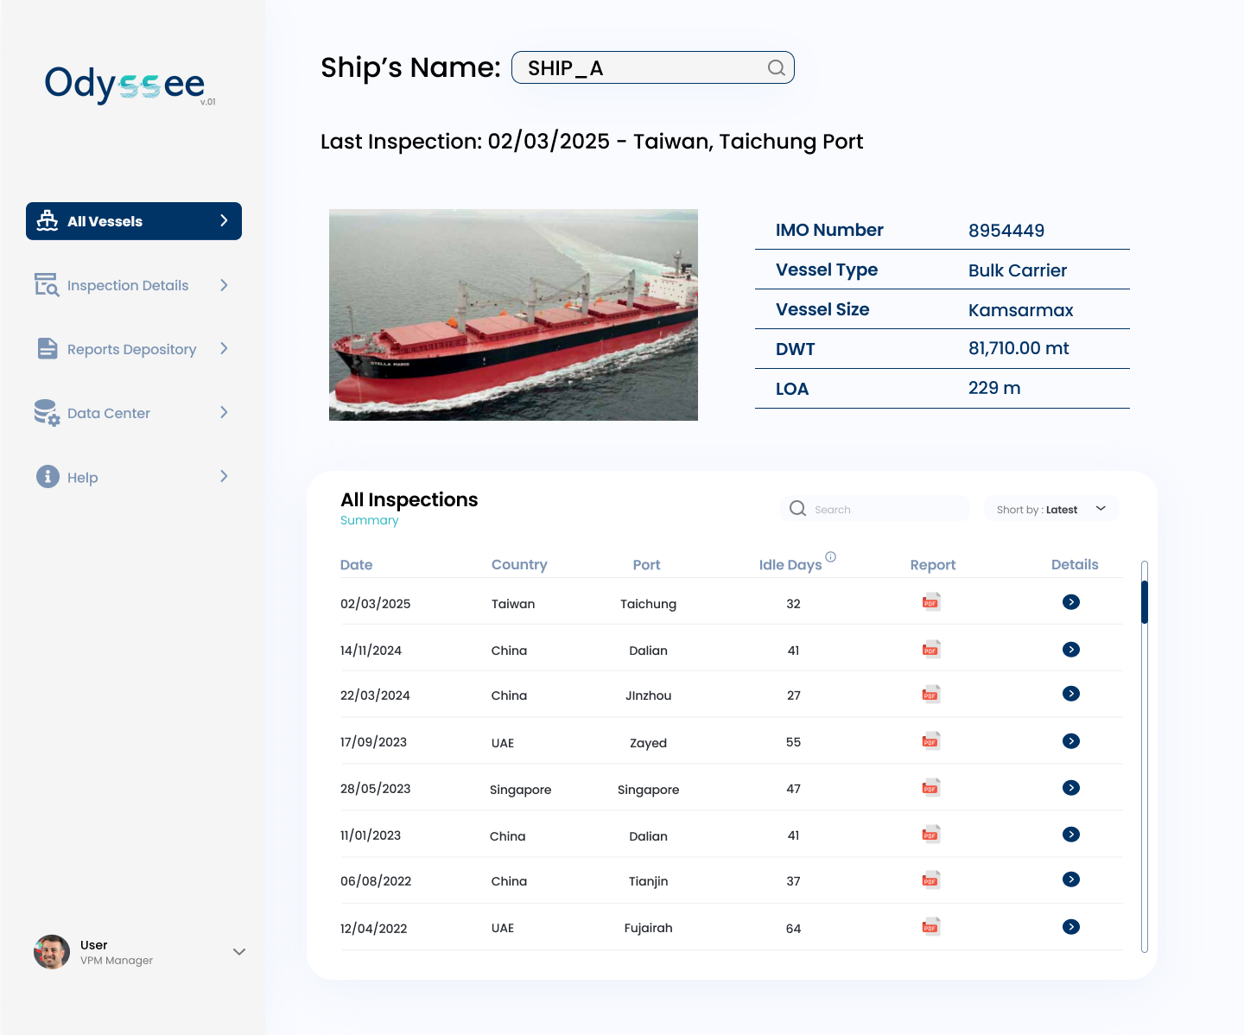Click the ship photo thumbnail
The image size is (1244, 1035).
point(513,314)
